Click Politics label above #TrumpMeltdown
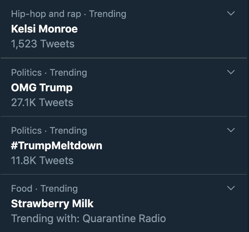The height and width of the screenshot is (232, 249). [26, 130]
